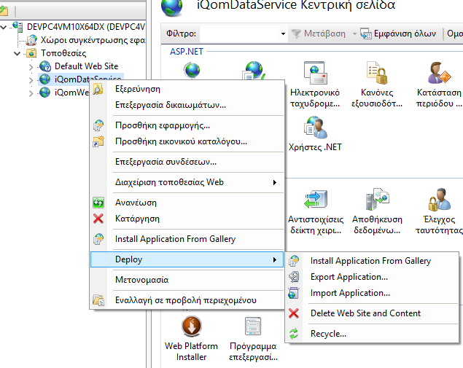
Task: Collapse the Τοποθεσίες tree node
Action: pyautogui.click(x=17, y=53)
